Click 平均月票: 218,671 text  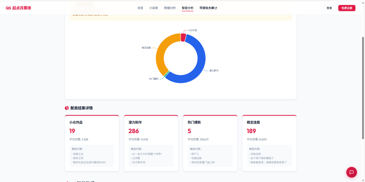point(198,140)
